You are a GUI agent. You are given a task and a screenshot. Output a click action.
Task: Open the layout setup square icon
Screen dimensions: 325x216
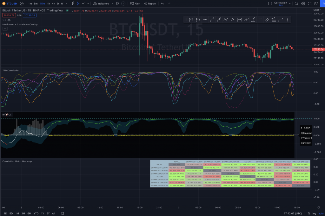point(270,3)
